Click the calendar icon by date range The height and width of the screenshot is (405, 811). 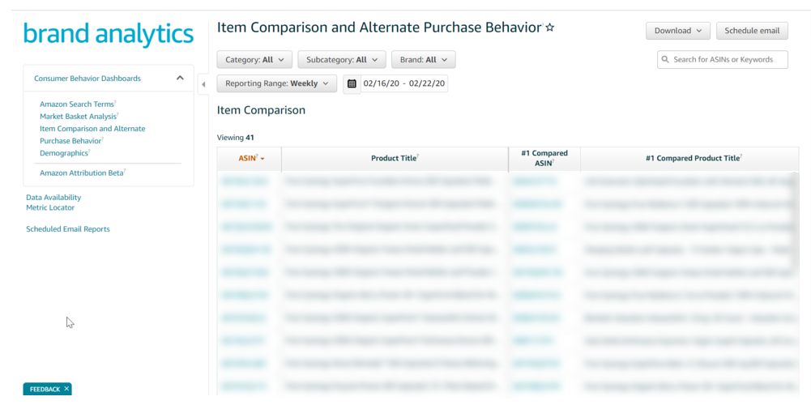(x=352, y=83)
